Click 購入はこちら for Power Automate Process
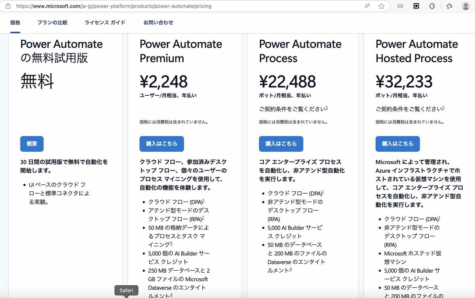Screen dimensions: 475x298 [281, 144]
